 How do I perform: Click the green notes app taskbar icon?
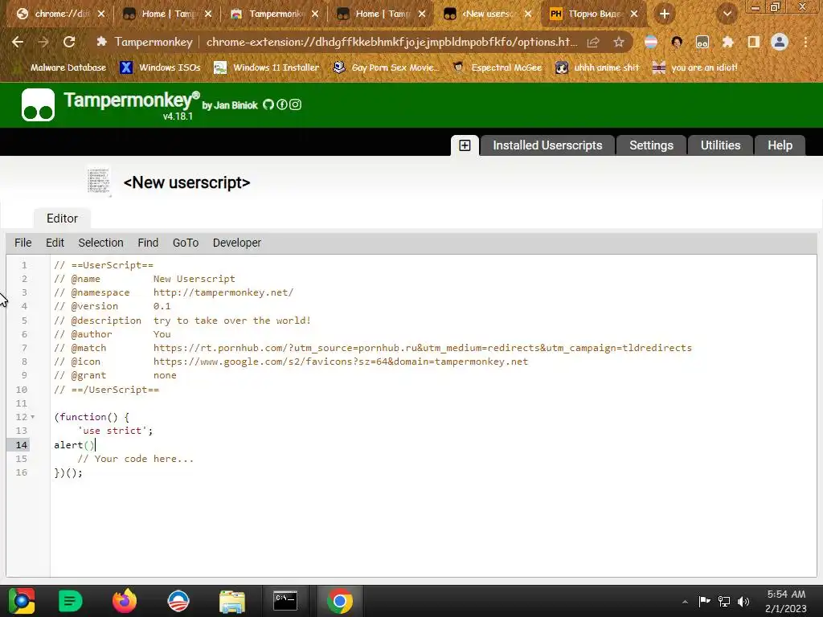[71, 601]
